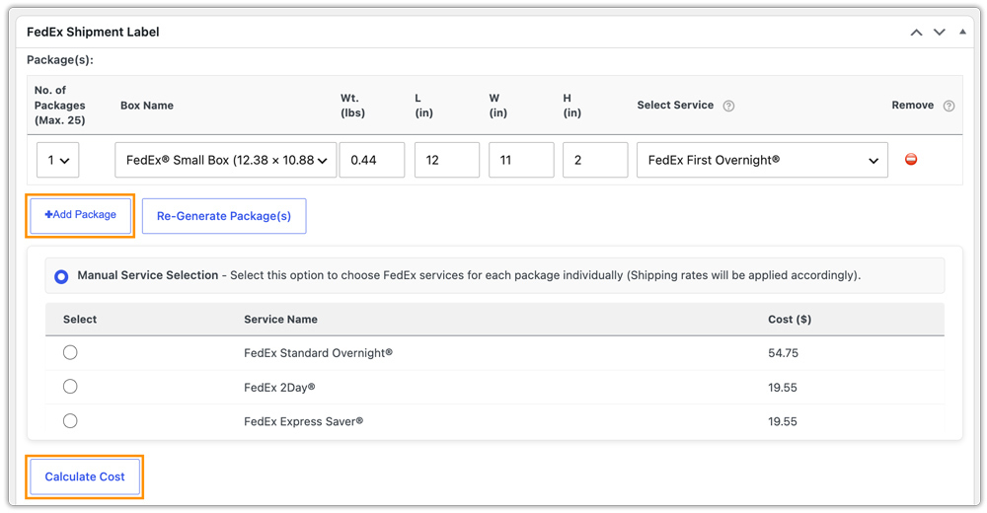This screenshot has height=513, width=987.
Task: Open the Select Service dropdown
Action: 762,160
